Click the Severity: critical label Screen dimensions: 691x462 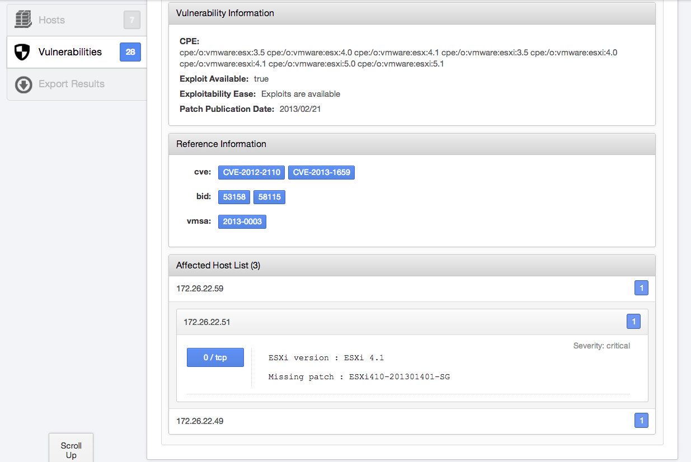tap(601, 346)
